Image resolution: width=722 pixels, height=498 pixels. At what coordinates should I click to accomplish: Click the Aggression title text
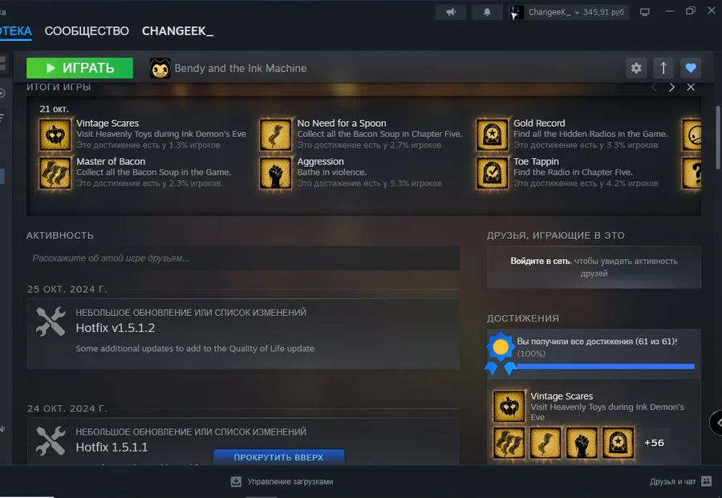320,161
